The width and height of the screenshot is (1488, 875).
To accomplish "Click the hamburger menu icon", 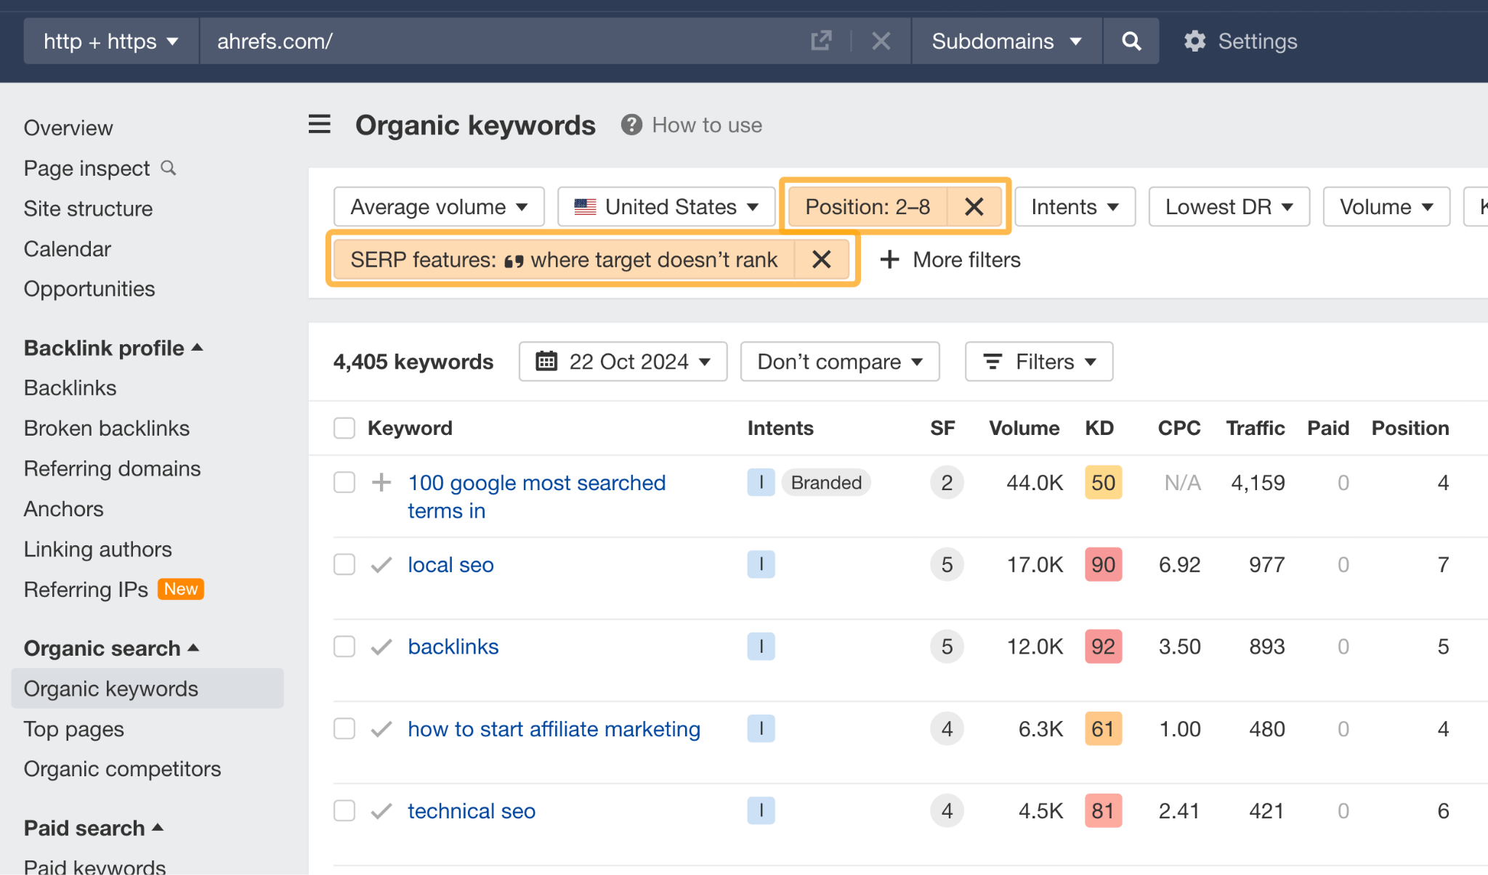I will (320, 125).
